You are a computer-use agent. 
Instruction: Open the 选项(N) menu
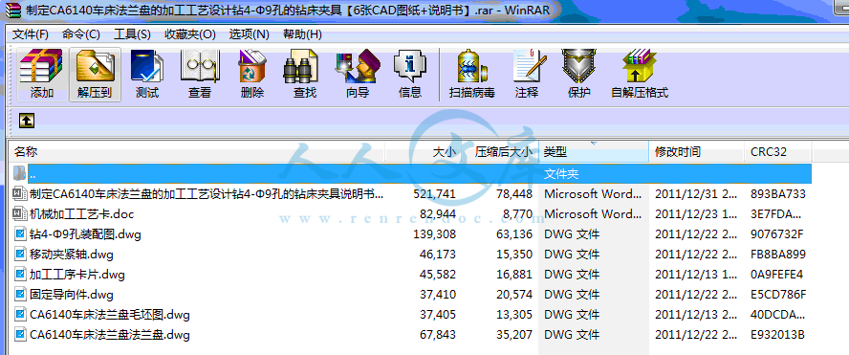click(x=250, y=34)
